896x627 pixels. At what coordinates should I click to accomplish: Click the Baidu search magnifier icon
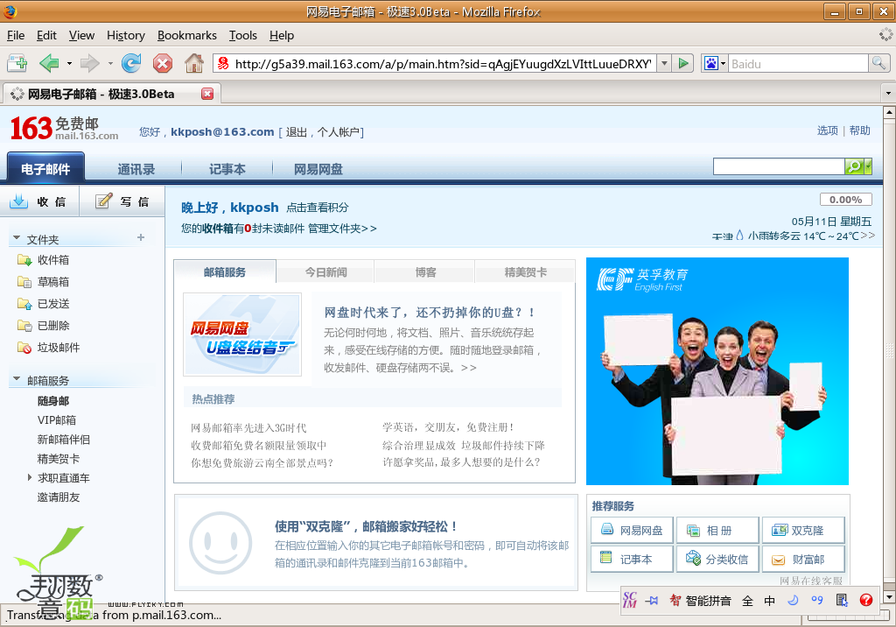click(878, 64)
